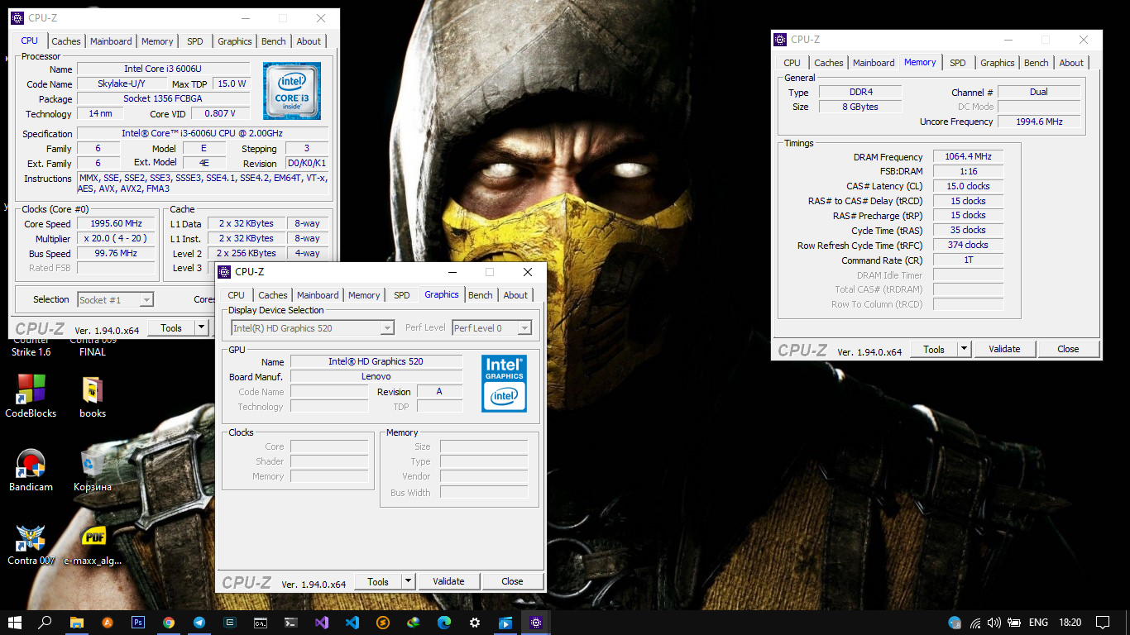Switch to Caches tab in CPU window
Viewport: 1130px width, 635px height.
pyautogui.click(x=66, y=41)
